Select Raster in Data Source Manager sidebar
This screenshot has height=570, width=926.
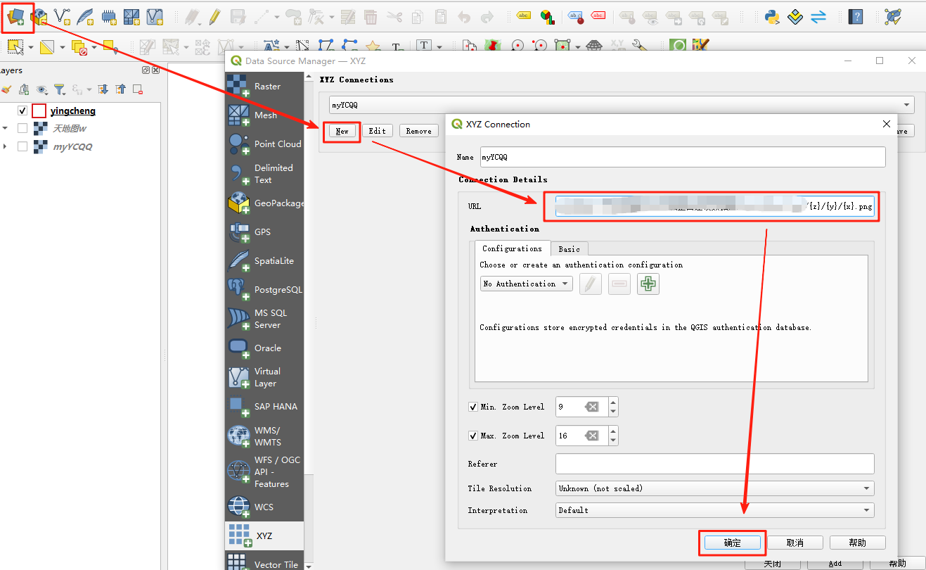264,86
